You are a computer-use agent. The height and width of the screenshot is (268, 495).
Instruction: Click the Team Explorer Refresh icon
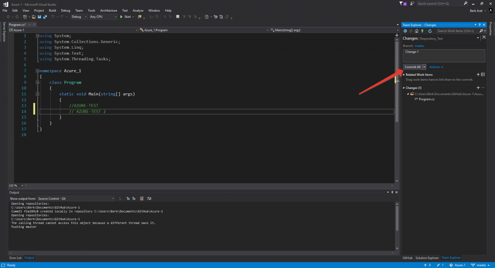pos(430,31)
